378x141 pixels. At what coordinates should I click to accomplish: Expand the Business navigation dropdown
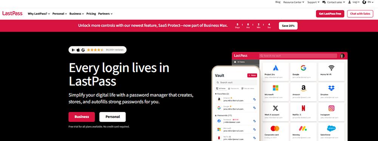point(77,14)
